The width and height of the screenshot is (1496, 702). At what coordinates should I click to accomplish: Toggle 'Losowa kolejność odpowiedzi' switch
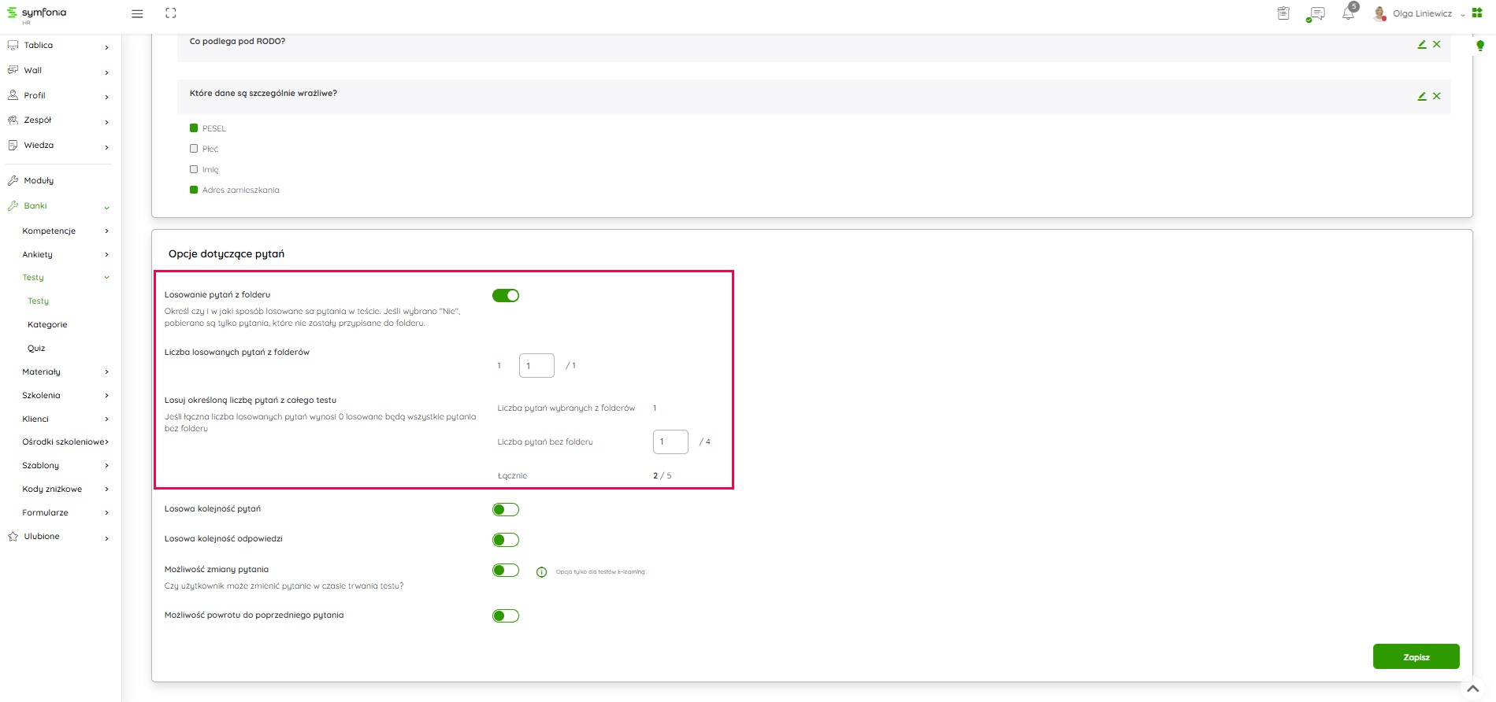(506, 540)
